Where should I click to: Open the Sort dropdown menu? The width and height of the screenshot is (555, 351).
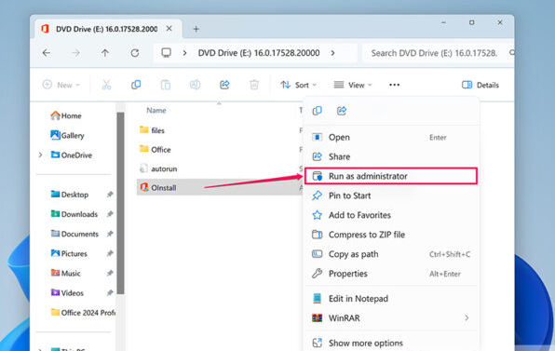click(x=298, y=85)
